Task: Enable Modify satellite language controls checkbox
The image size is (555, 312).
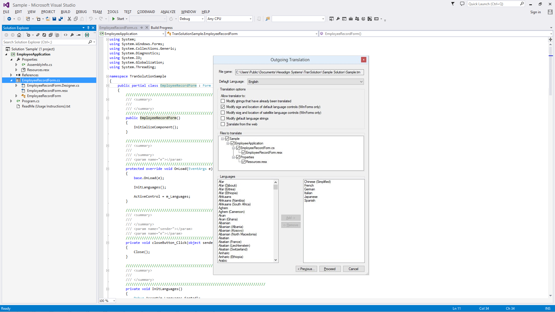Action: [x=223, y=113]
